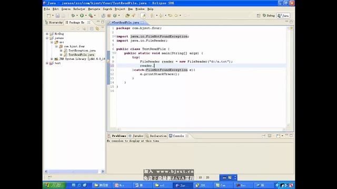Click the New Java Class icon
The image size is (337, 189).
tap(115, 15)
